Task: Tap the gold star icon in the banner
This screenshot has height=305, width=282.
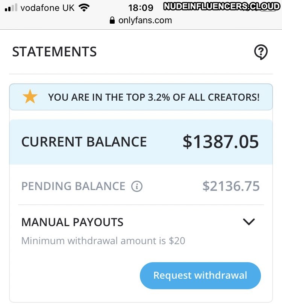Action: [x=30, y=97]
